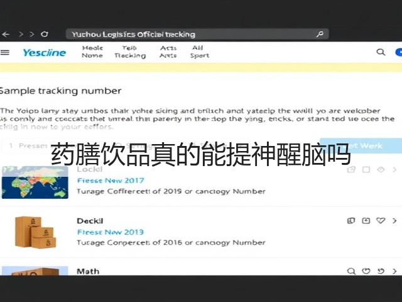
Task: Open the Fleese New 2017 link
Action: 111,181
